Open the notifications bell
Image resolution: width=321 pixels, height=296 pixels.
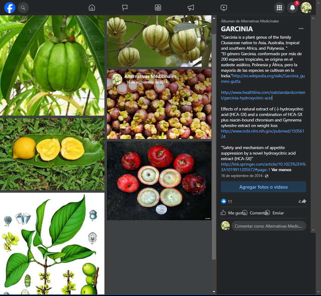(292, 8)
